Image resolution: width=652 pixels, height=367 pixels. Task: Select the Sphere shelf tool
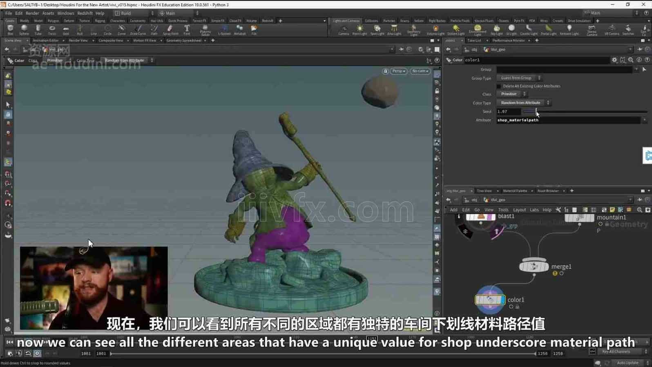[24, 30]
